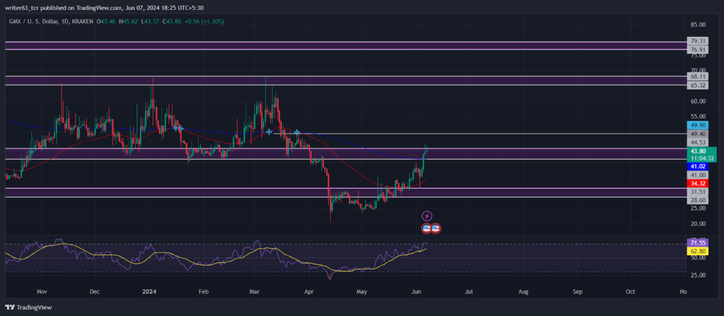
Task: Click the 76.91 price level label
Action: click(x=696, y=49)
